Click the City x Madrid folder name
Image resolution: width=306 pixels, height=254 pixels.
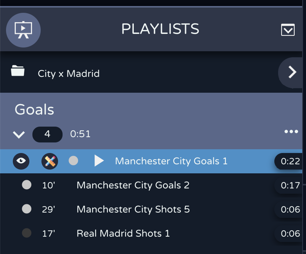(x=69, y=73)
